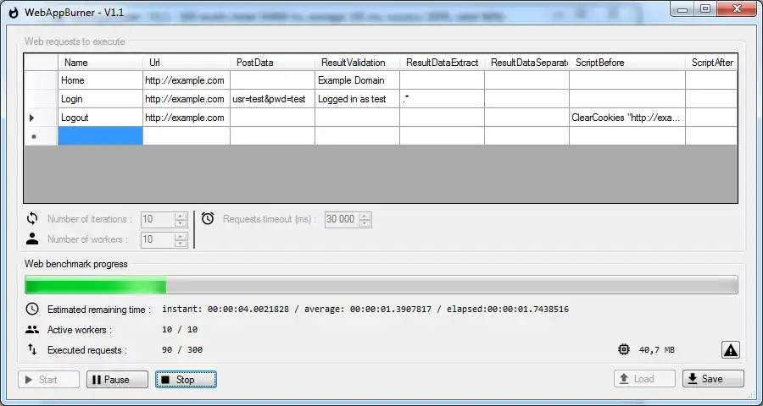Select the Url cell in Logout row

coord(187,118)
